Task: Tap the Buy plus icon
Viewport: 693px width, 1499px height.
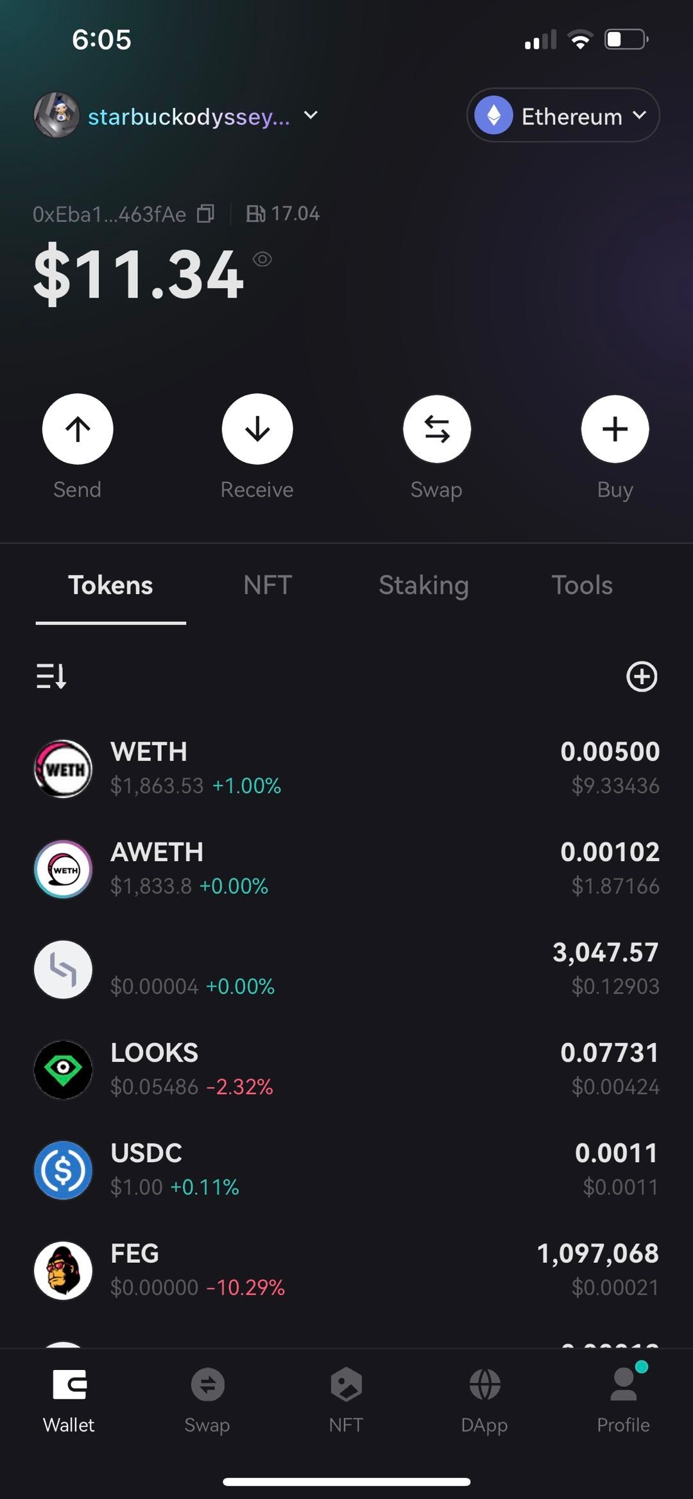Action: click(x=615, y=429)
